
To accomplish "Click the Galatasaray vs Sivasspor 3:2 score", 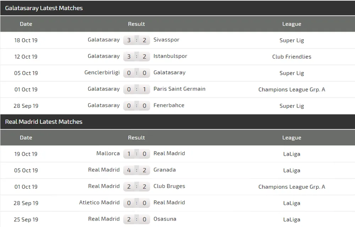I will point(137,40).
